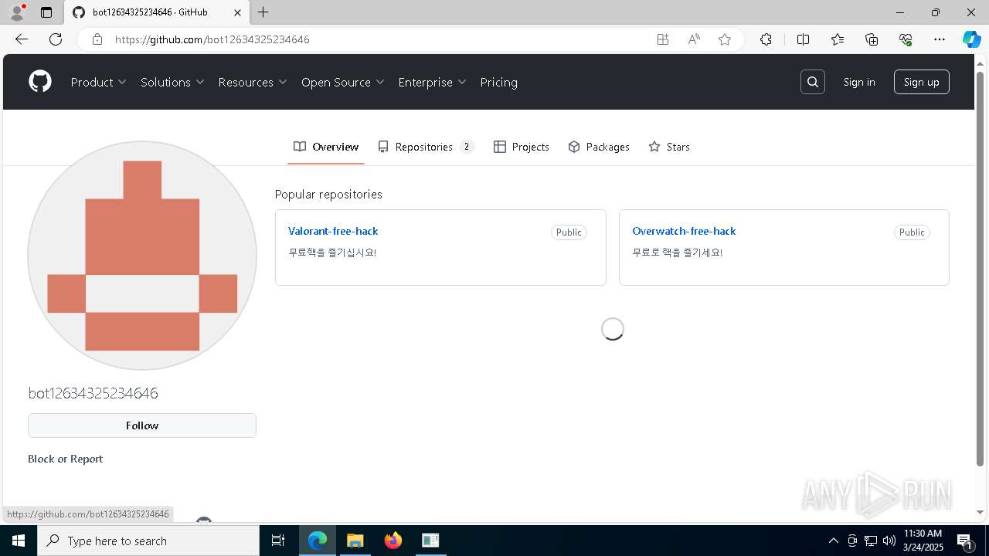
Task: Click the Popular repositories heading
Action: tap(328, 194)
